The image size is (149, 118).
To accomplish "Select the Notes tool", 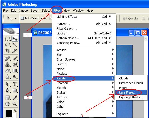I will pyautogui.click(x=8, y=98).
